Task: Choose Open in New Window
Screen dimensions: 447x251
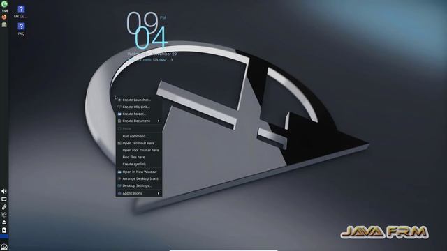Action: coord(139,172)
